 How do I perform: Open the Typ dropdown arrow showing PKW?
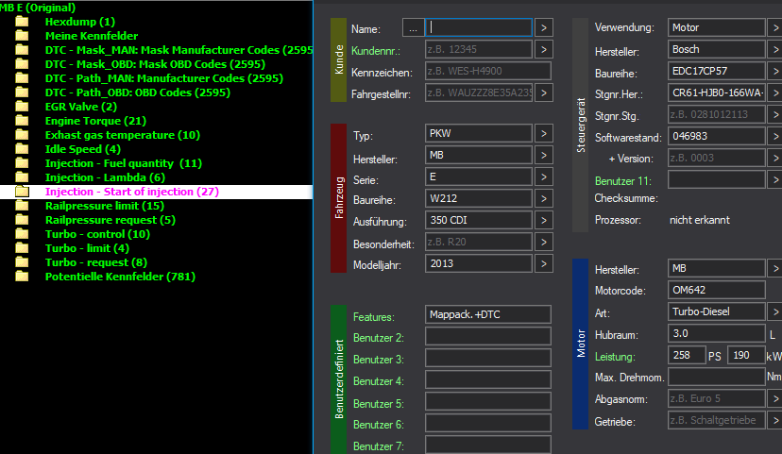(x=545, y=133)
